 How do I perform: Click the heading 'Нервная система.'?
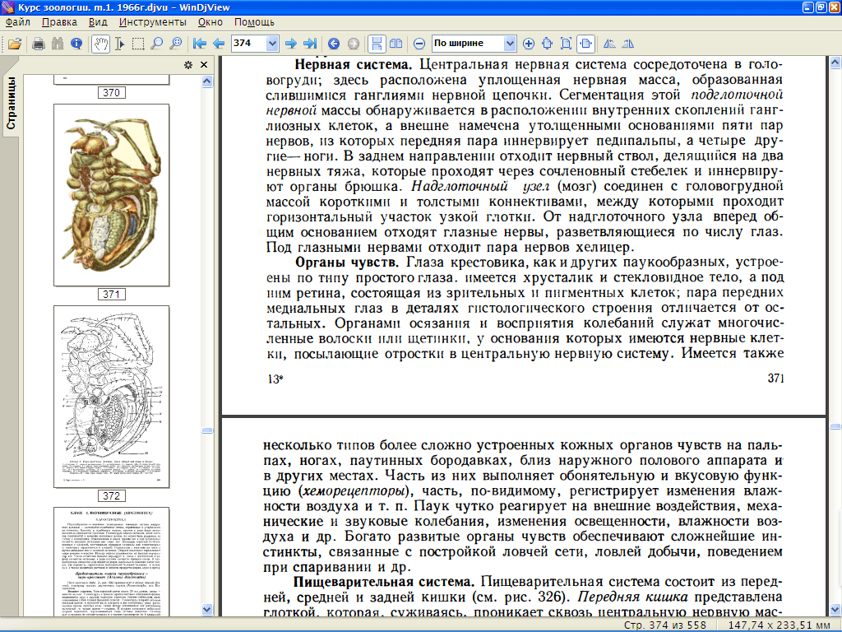353,64
